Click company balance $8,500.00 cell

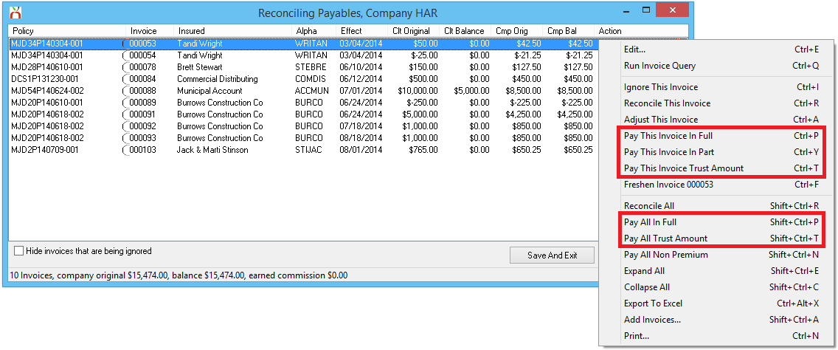[x=575, y=91]
